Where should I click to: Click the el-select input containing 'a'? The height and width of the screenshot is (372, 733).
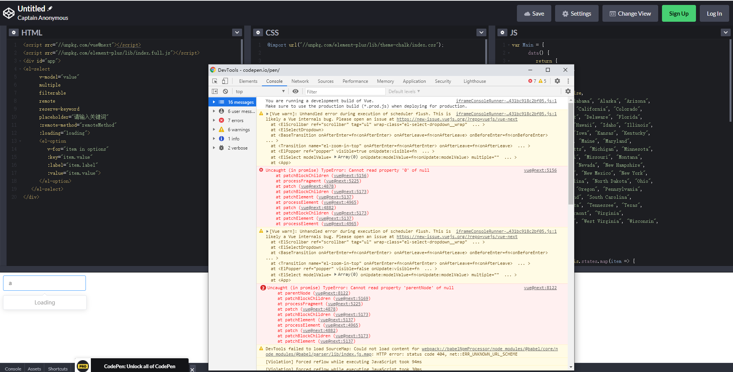click(x=44, y=283)
